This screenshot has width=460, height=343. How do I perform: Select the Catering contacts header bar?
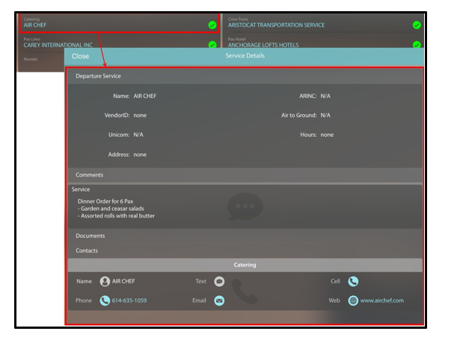point(245,265)
